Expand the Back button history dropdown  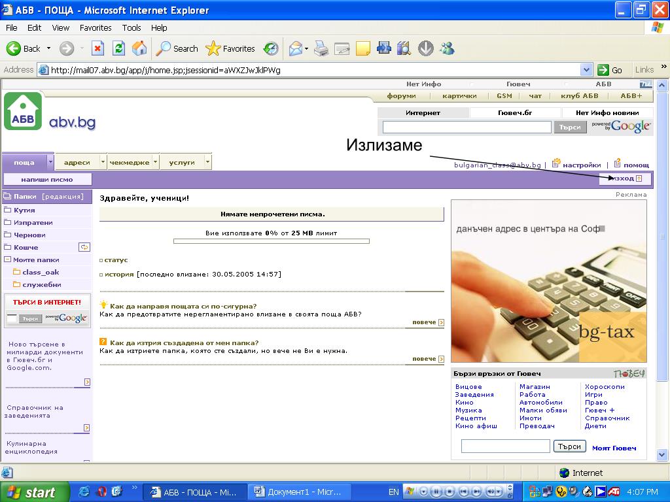[x=48, y=48]
